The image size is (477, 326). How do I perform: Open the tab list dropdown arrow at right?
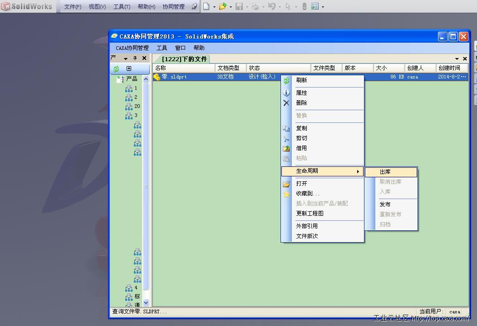pos(457,59)
